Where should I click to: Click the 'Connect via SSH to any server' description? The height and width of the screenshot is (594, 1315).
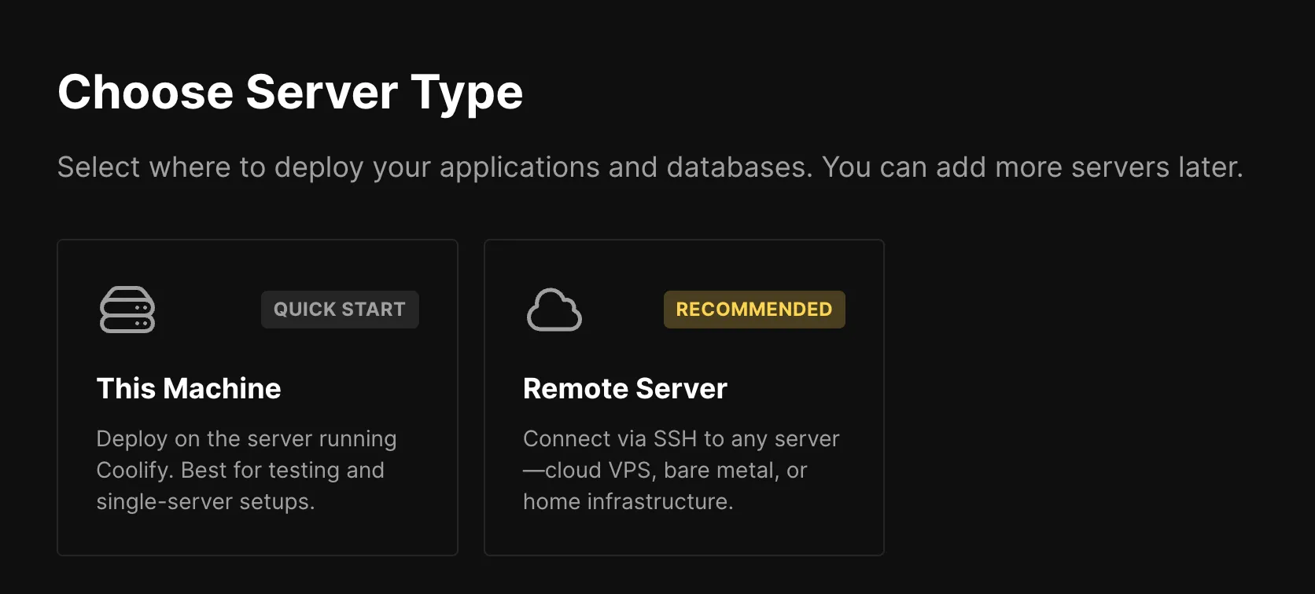pos(681,470)
